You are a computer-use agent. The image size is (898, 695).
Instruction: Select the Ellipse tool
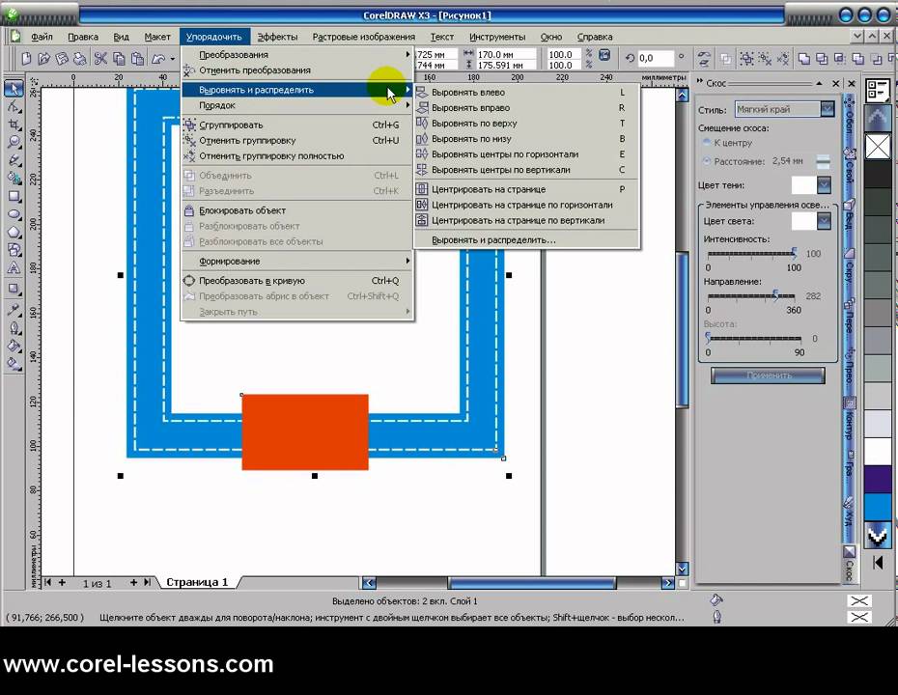pyautogui.click(x=14, y=214)
